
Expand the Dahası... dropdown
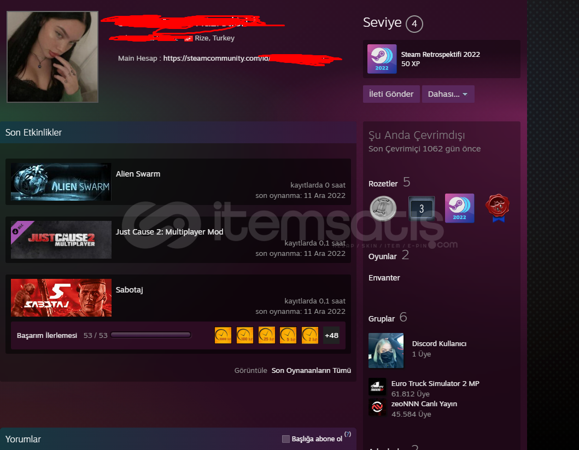click(x=448, y=94)
